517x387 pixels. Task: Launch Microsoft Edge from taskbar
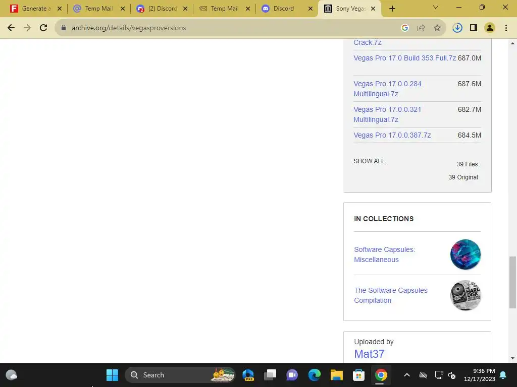pyautogui.click(x=314, y=375)
